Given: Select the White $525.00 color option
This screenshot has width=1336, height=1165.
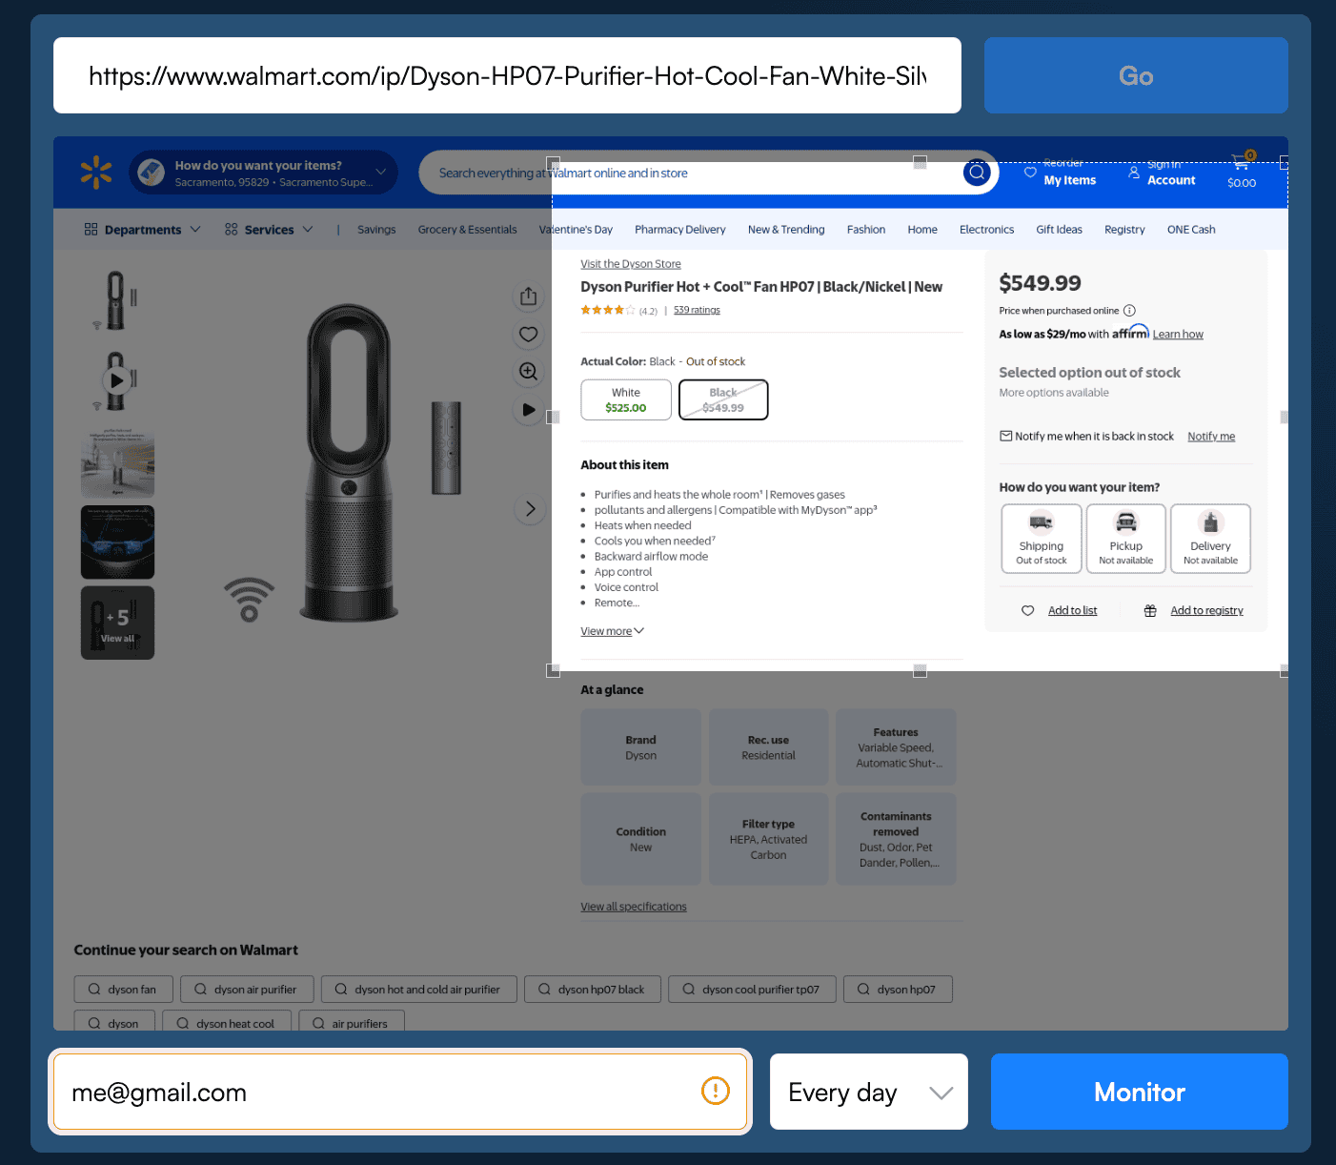Looking at the screenshot, I should coord(626,399).
